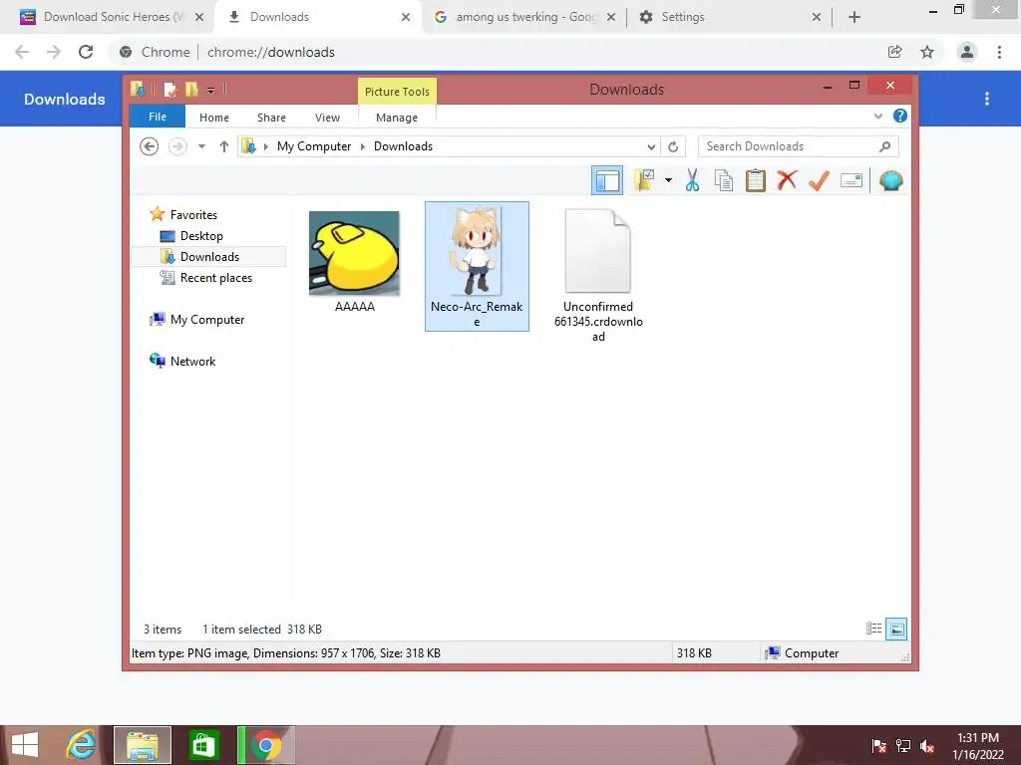Click the folder options icon with checkmark
Image resolution: width=1021 pixels, height=765 pixels.
point(644,180)
